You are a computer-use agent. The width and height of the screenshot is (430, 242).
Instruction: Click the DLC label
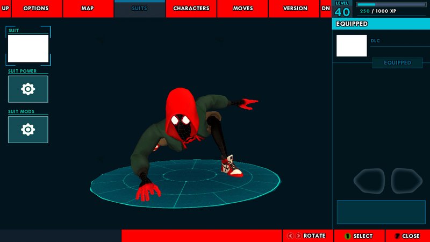tap(375, 41)
